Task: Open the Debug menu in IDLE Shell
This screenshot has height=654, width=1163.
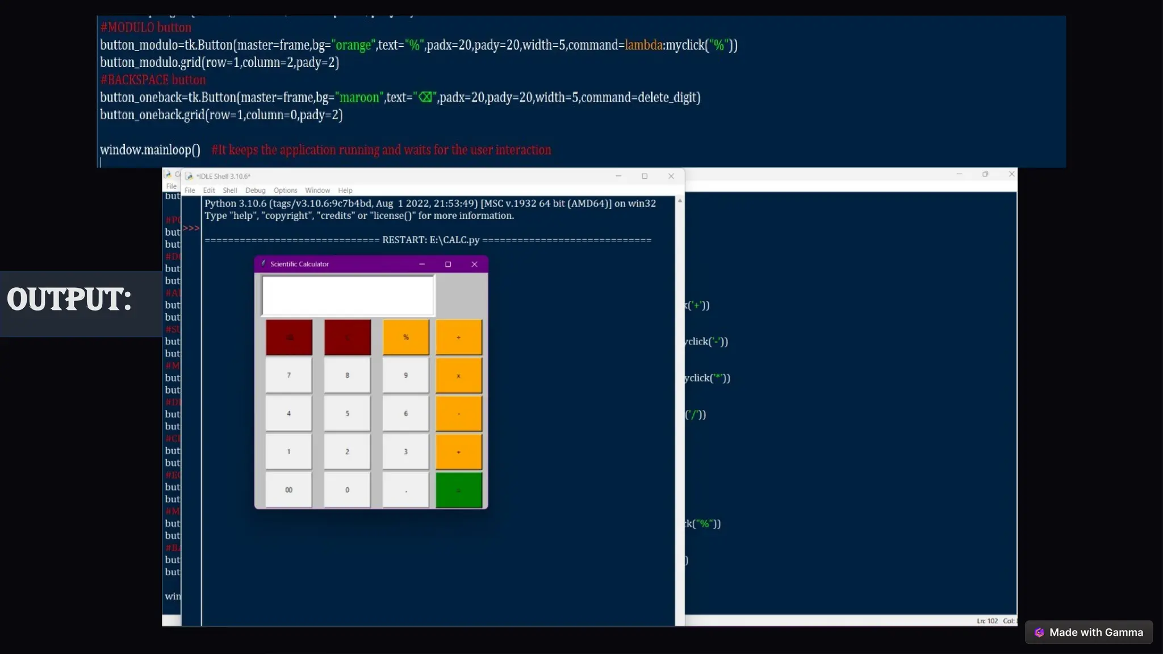Action: pyautogui.click(x=255, y=191)
